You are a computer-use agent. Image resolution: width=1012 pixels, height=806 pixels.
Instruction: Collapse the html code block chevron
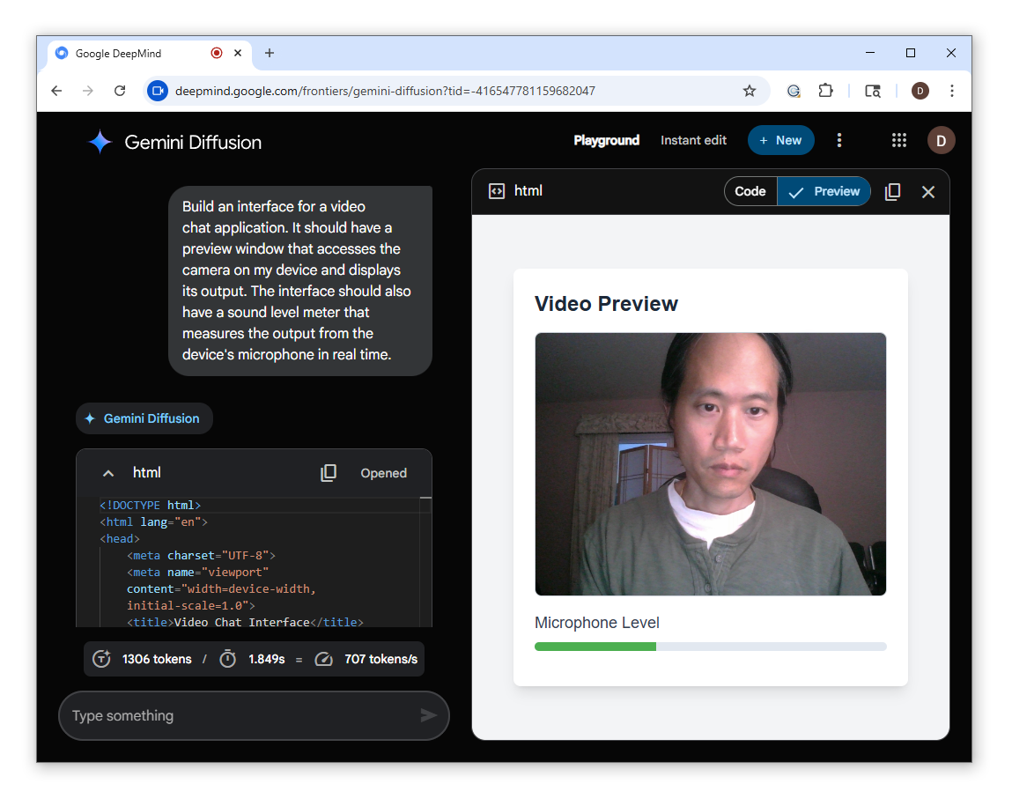108,473
